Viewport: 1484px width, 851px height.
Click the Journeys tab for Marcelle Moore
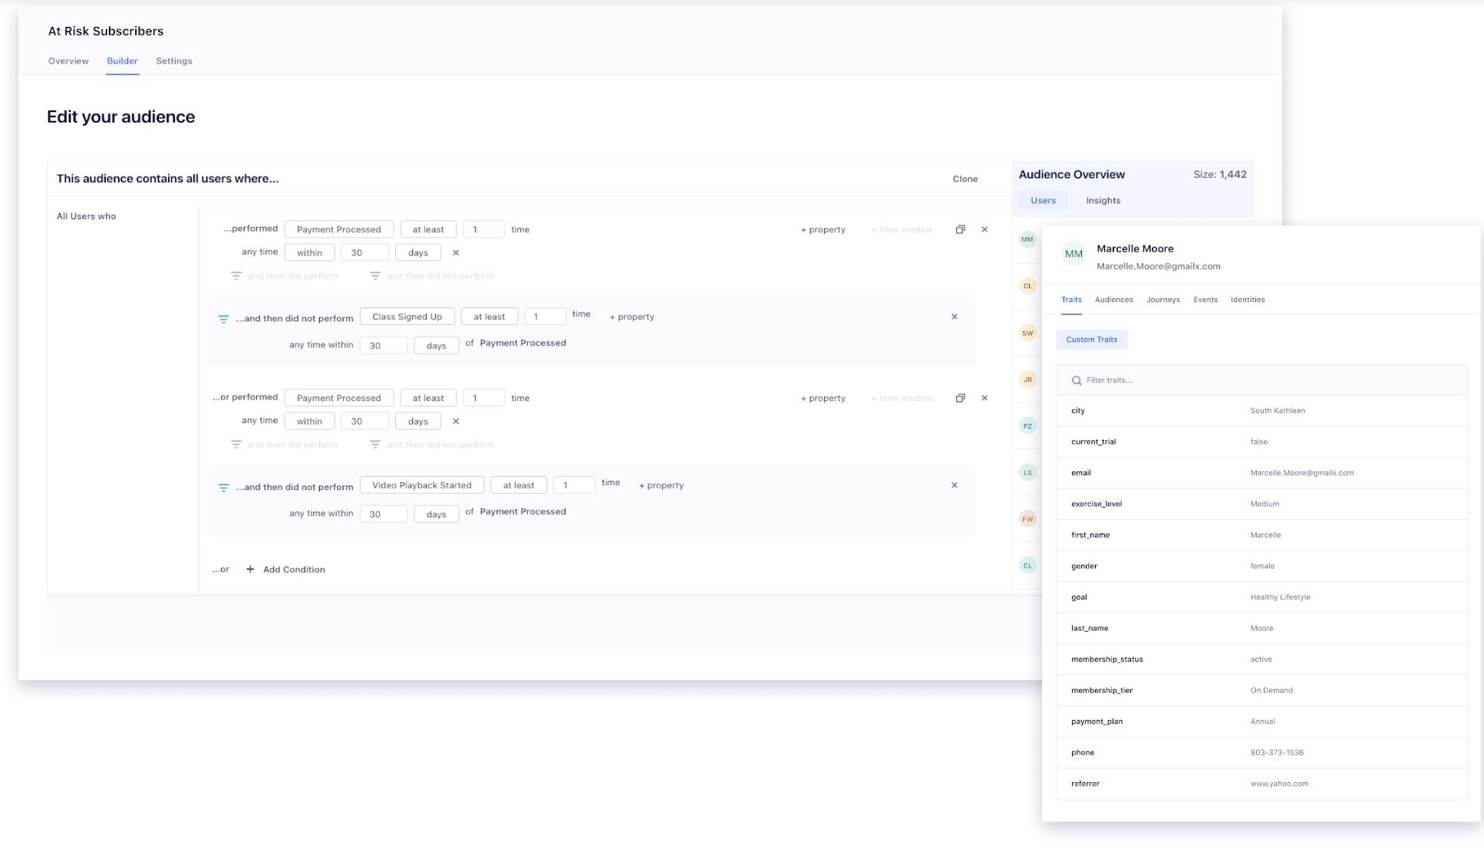click(1163, 299)
